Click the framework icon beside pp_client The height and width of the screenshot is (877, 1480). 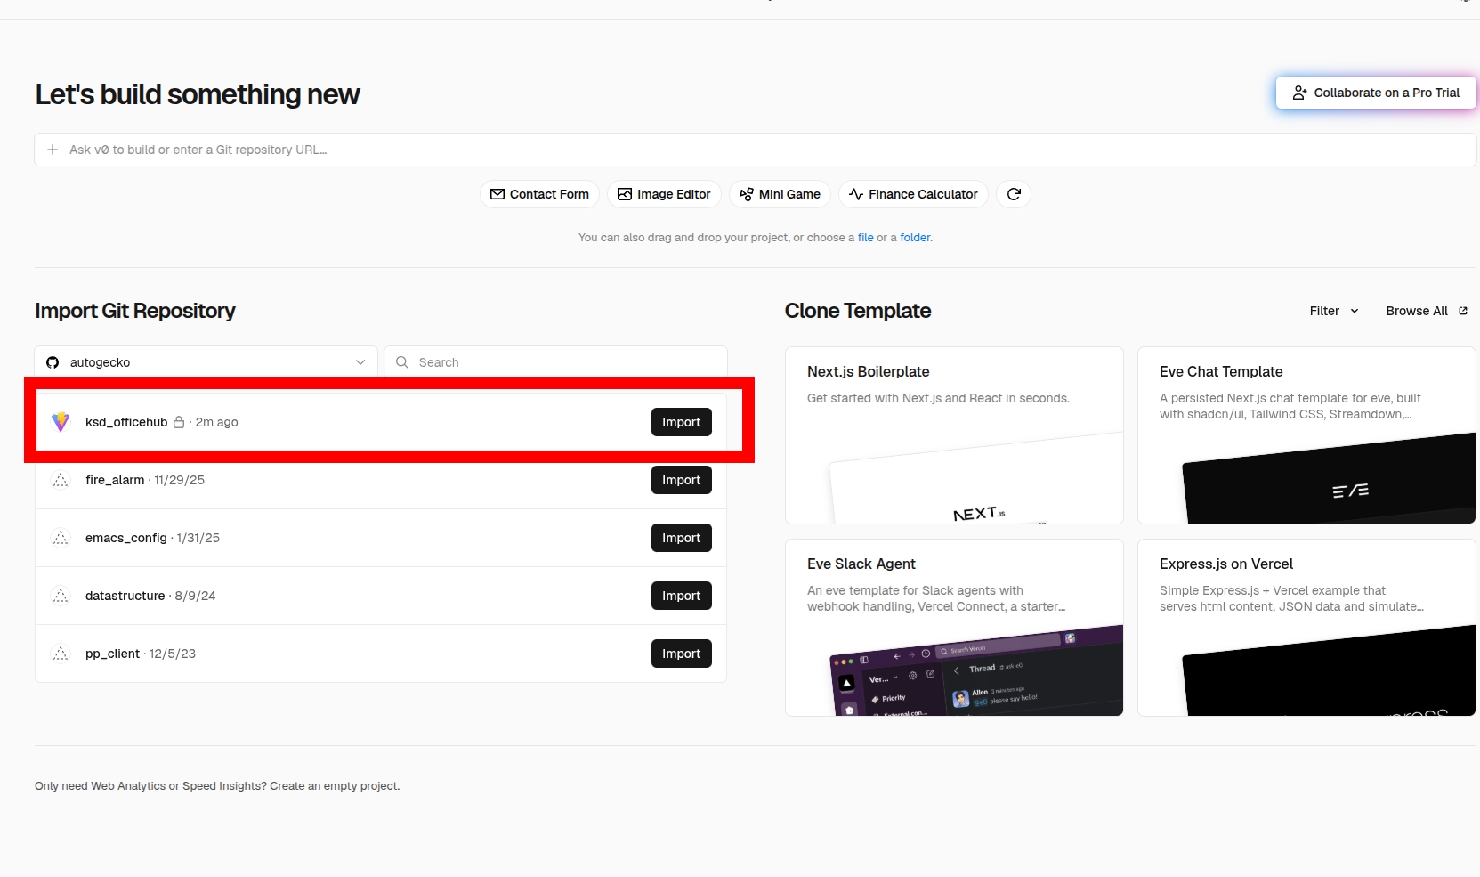click(x=61, y=654)
